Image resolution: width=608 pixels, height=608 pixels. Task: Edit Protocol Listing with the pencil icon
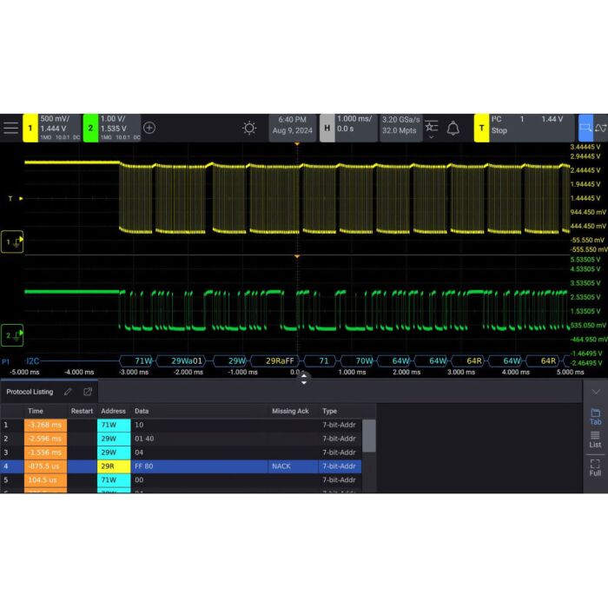[x=68, y=392]
